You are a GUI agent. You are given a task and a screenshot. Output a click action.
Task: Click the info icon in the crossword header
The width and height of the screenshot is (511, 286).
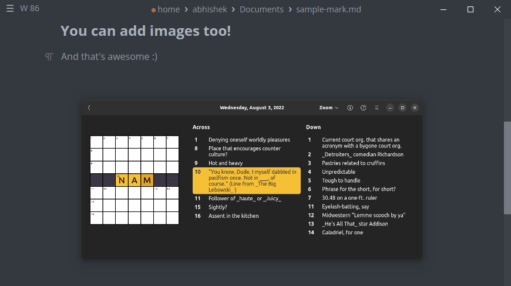pos(350,107)
